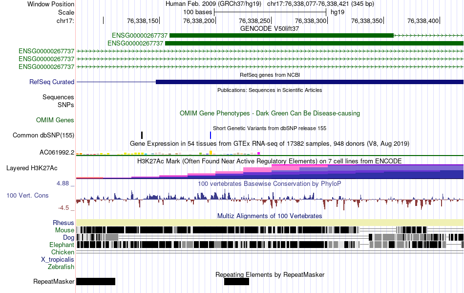Screen dimensions: 464x293
Task: Click the fifth ENSG00000267737 transcript label
Action: tap(46, 67)
